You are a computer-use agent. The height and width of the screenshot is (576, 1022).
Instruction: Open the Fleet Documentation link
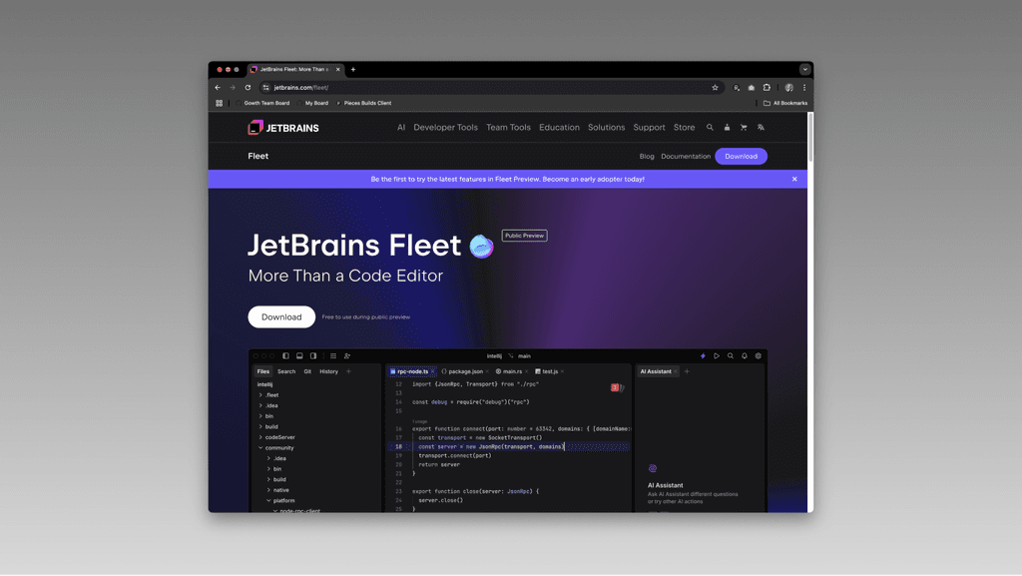[x=686, y=157]
